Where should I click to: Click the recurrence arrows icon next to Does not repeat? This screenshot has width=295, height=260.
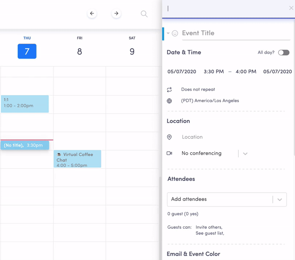pos(169,89)
